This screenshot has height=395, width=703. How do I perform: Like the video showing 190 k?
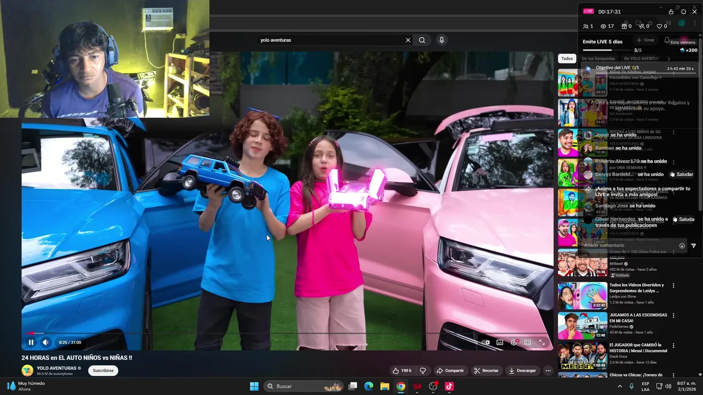click(402, 371)
